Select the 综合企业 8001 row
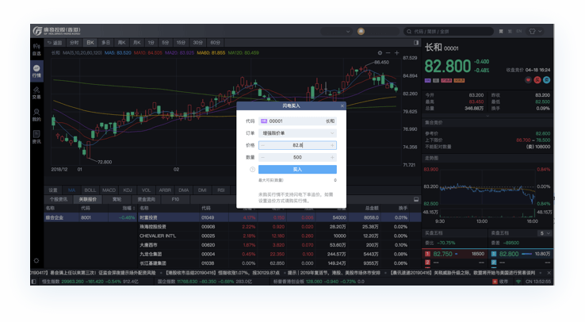This screenshot has height=322, width=585. click(90, 217)
